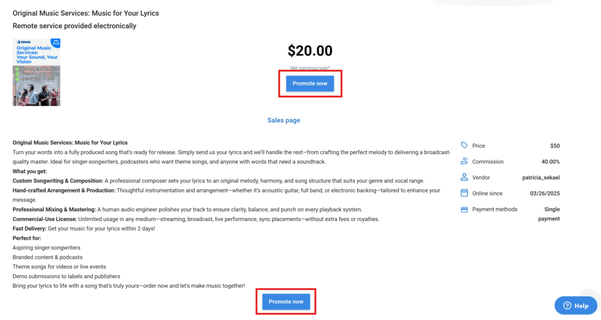Click the Single payment method text
The width and height of the screenshot is (601, 320).
549,214
